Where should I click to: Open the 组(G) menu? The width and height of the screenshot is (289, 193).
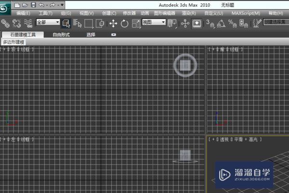click(66, 14)
